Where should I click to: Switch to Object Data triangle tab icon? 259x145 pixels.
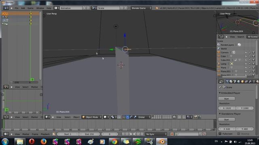coord(254,81)
